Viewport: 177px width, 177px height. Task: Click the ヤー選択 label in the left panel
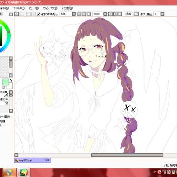click(x=5, y=117)
